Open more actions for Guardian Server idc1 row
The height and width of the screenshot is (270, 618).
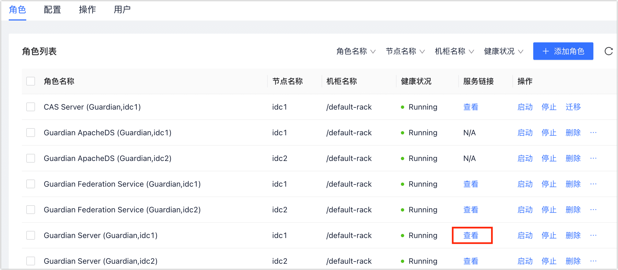pyautogui.click(x=593, y=235)
